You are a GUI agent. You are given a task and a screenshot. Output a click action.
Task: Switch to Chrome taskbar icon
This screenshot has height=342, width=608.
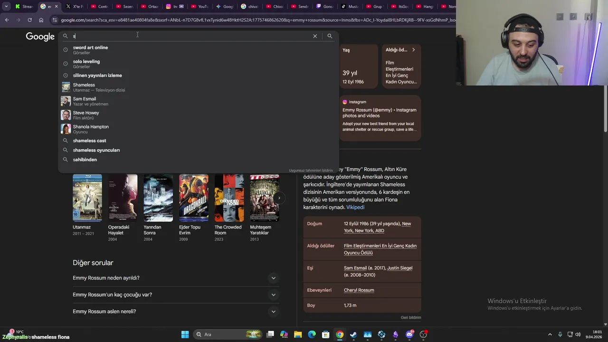[x=340, y=334]
